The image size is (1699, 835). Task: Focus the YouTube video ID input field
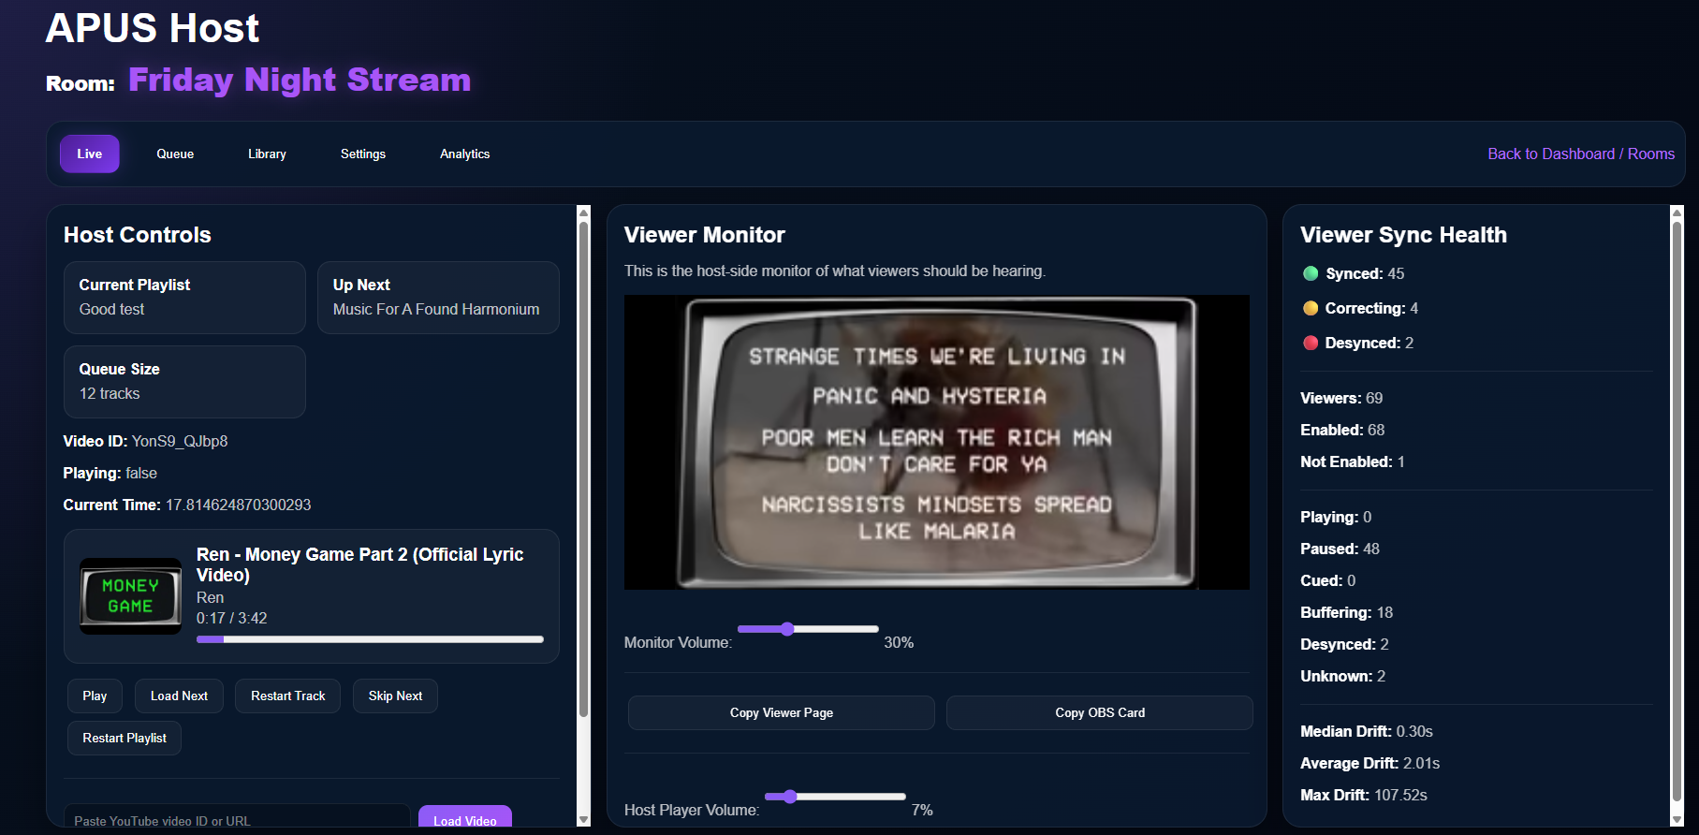[x=237, y=817]
